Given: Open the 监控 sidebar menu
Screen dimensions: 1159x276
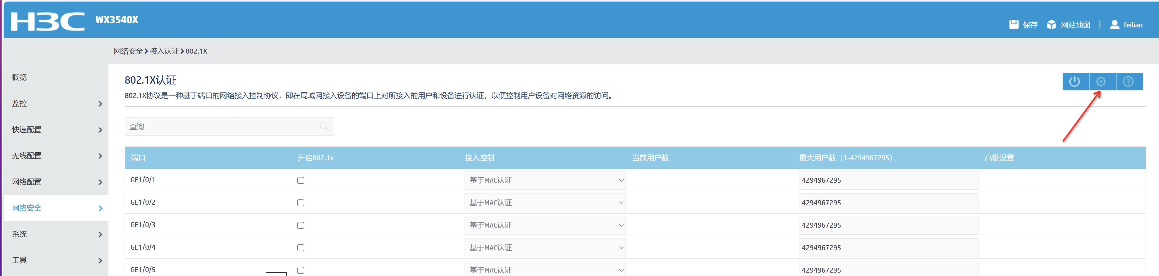Looking at the screenshot, I should point(56,103).
